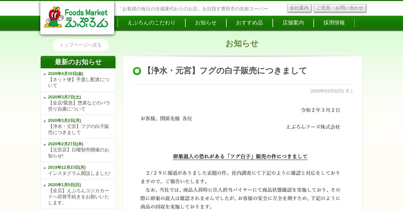The height and width of the screenshot is (211, 403).
Task: Select おすすめ品 in navigation bar
Action: pyautogui.click(x=250, y=23)
